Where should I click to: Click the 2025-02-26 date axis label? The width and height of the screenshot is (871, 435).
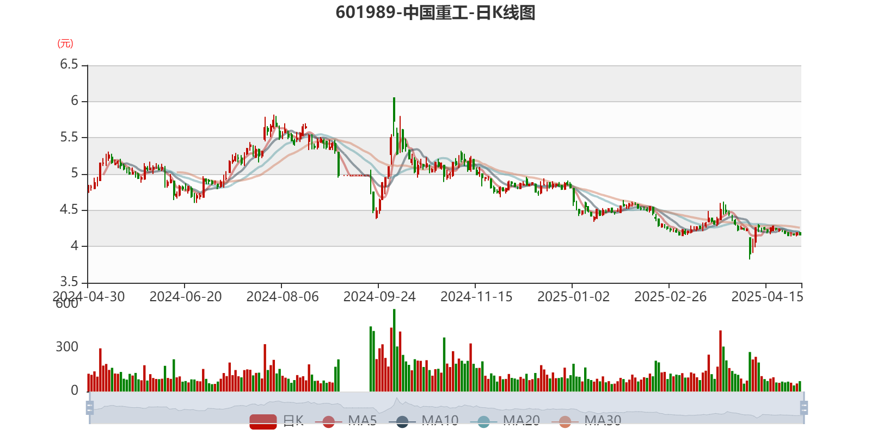pos(670,297)
